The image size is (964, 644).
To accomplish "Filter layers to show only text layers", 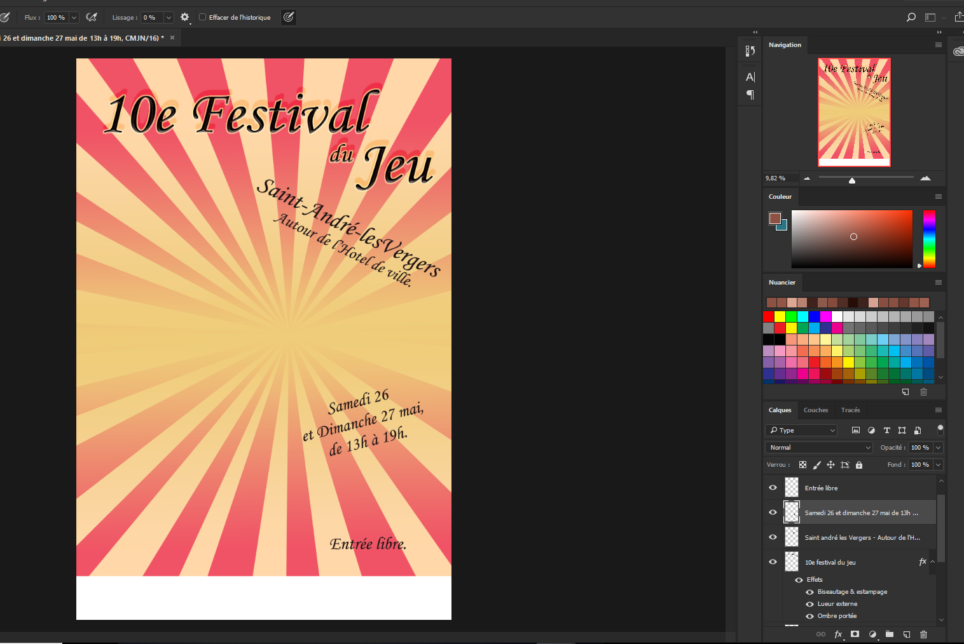I will tap(886, 430).
